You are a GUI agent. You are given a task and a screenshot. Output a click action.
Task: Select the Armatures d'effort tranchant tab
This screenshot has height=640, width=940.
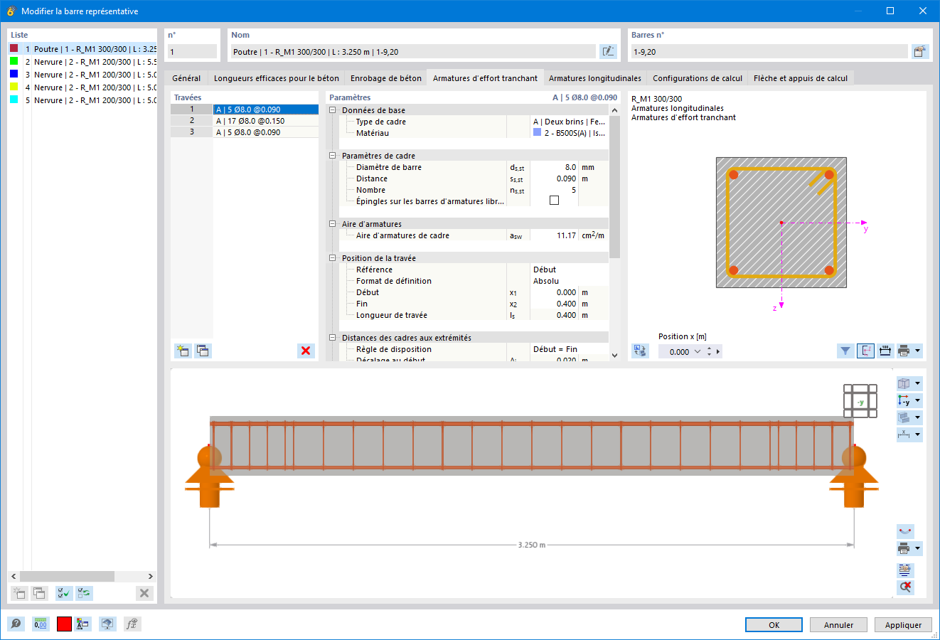pos(485,78)
